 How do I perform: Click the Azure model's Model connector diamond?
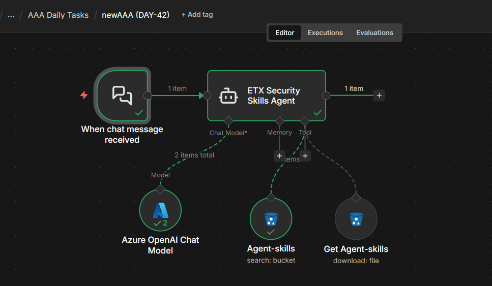(x=160, y=189)
